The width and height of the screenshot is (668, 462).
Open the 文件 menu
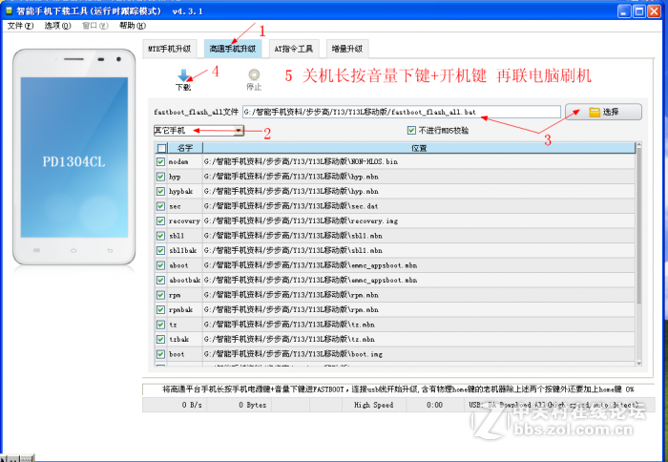pos(20,26)
